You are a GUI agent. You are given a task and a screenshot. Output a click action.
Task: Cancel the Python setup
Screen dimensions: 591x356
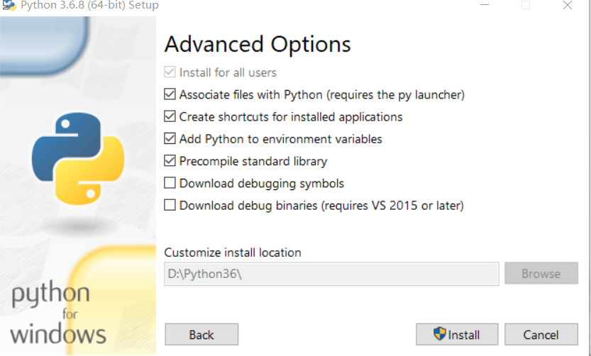click(541, 335)
